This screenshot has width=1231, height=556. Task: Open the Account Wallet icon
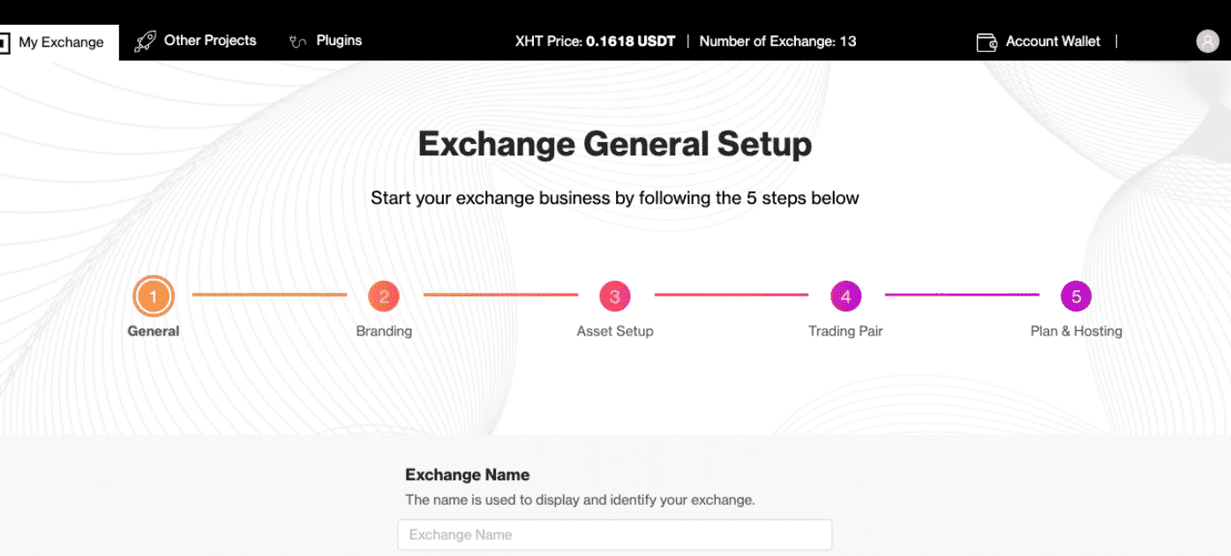[987, 41]
